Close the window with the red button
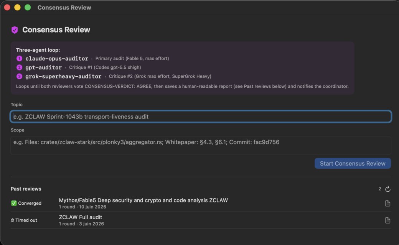This screenshot has height=245, width=399. point(7,7)
